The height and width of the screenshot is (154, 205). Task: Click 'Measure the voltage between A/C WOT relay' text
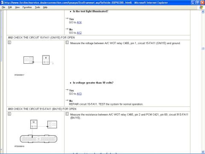pyautogui.click(x=125, y=43)
